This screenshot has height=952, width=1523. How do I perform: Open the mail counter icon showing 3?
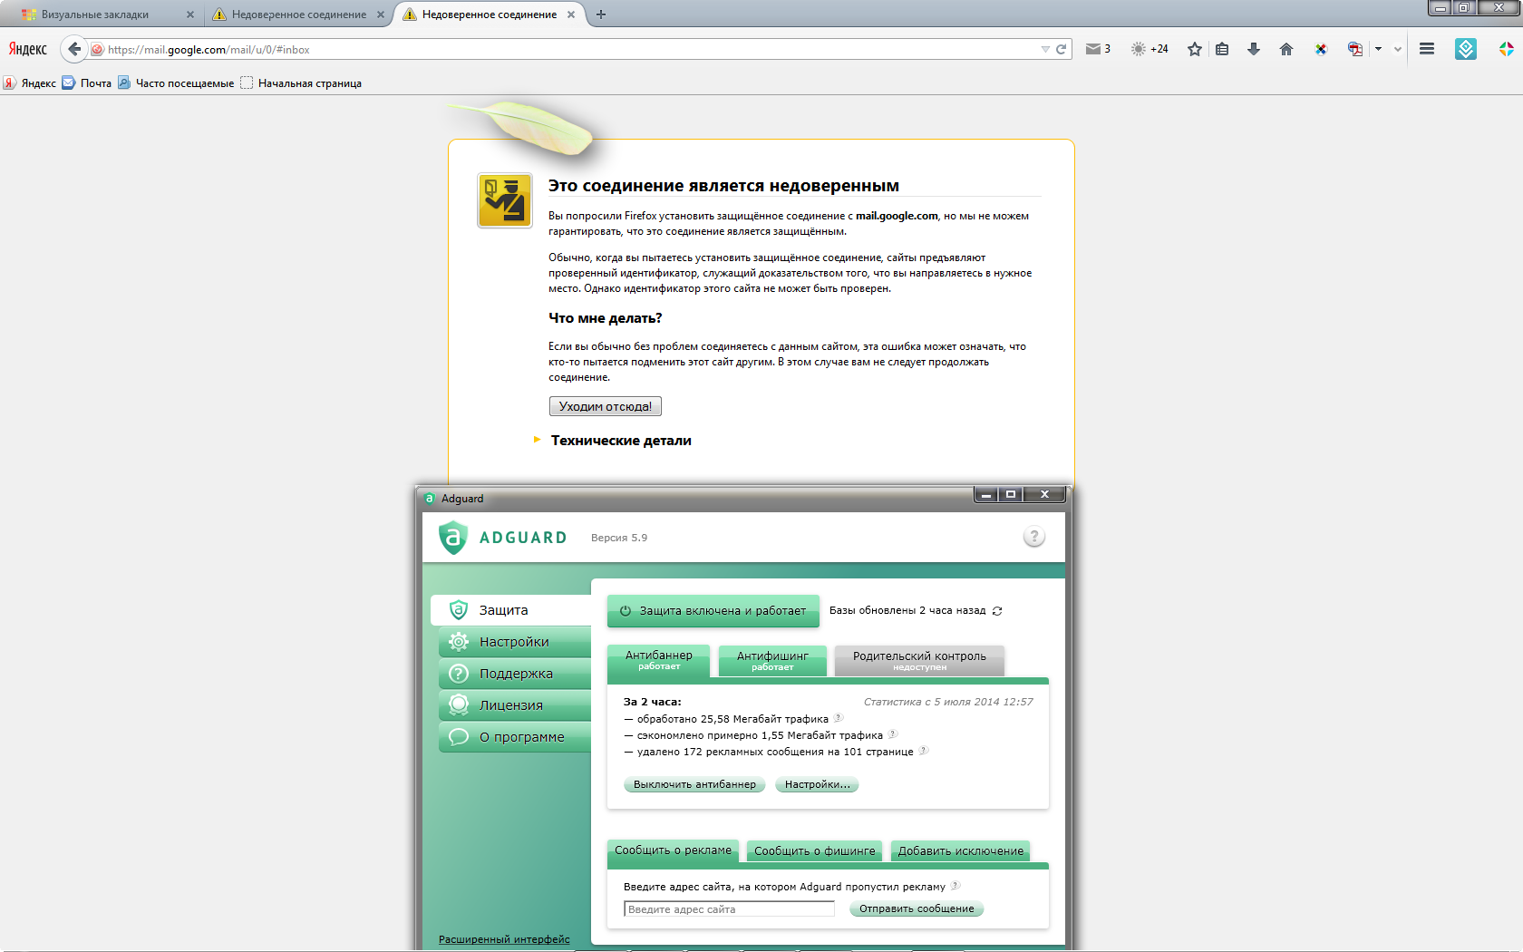point(1098,49)
